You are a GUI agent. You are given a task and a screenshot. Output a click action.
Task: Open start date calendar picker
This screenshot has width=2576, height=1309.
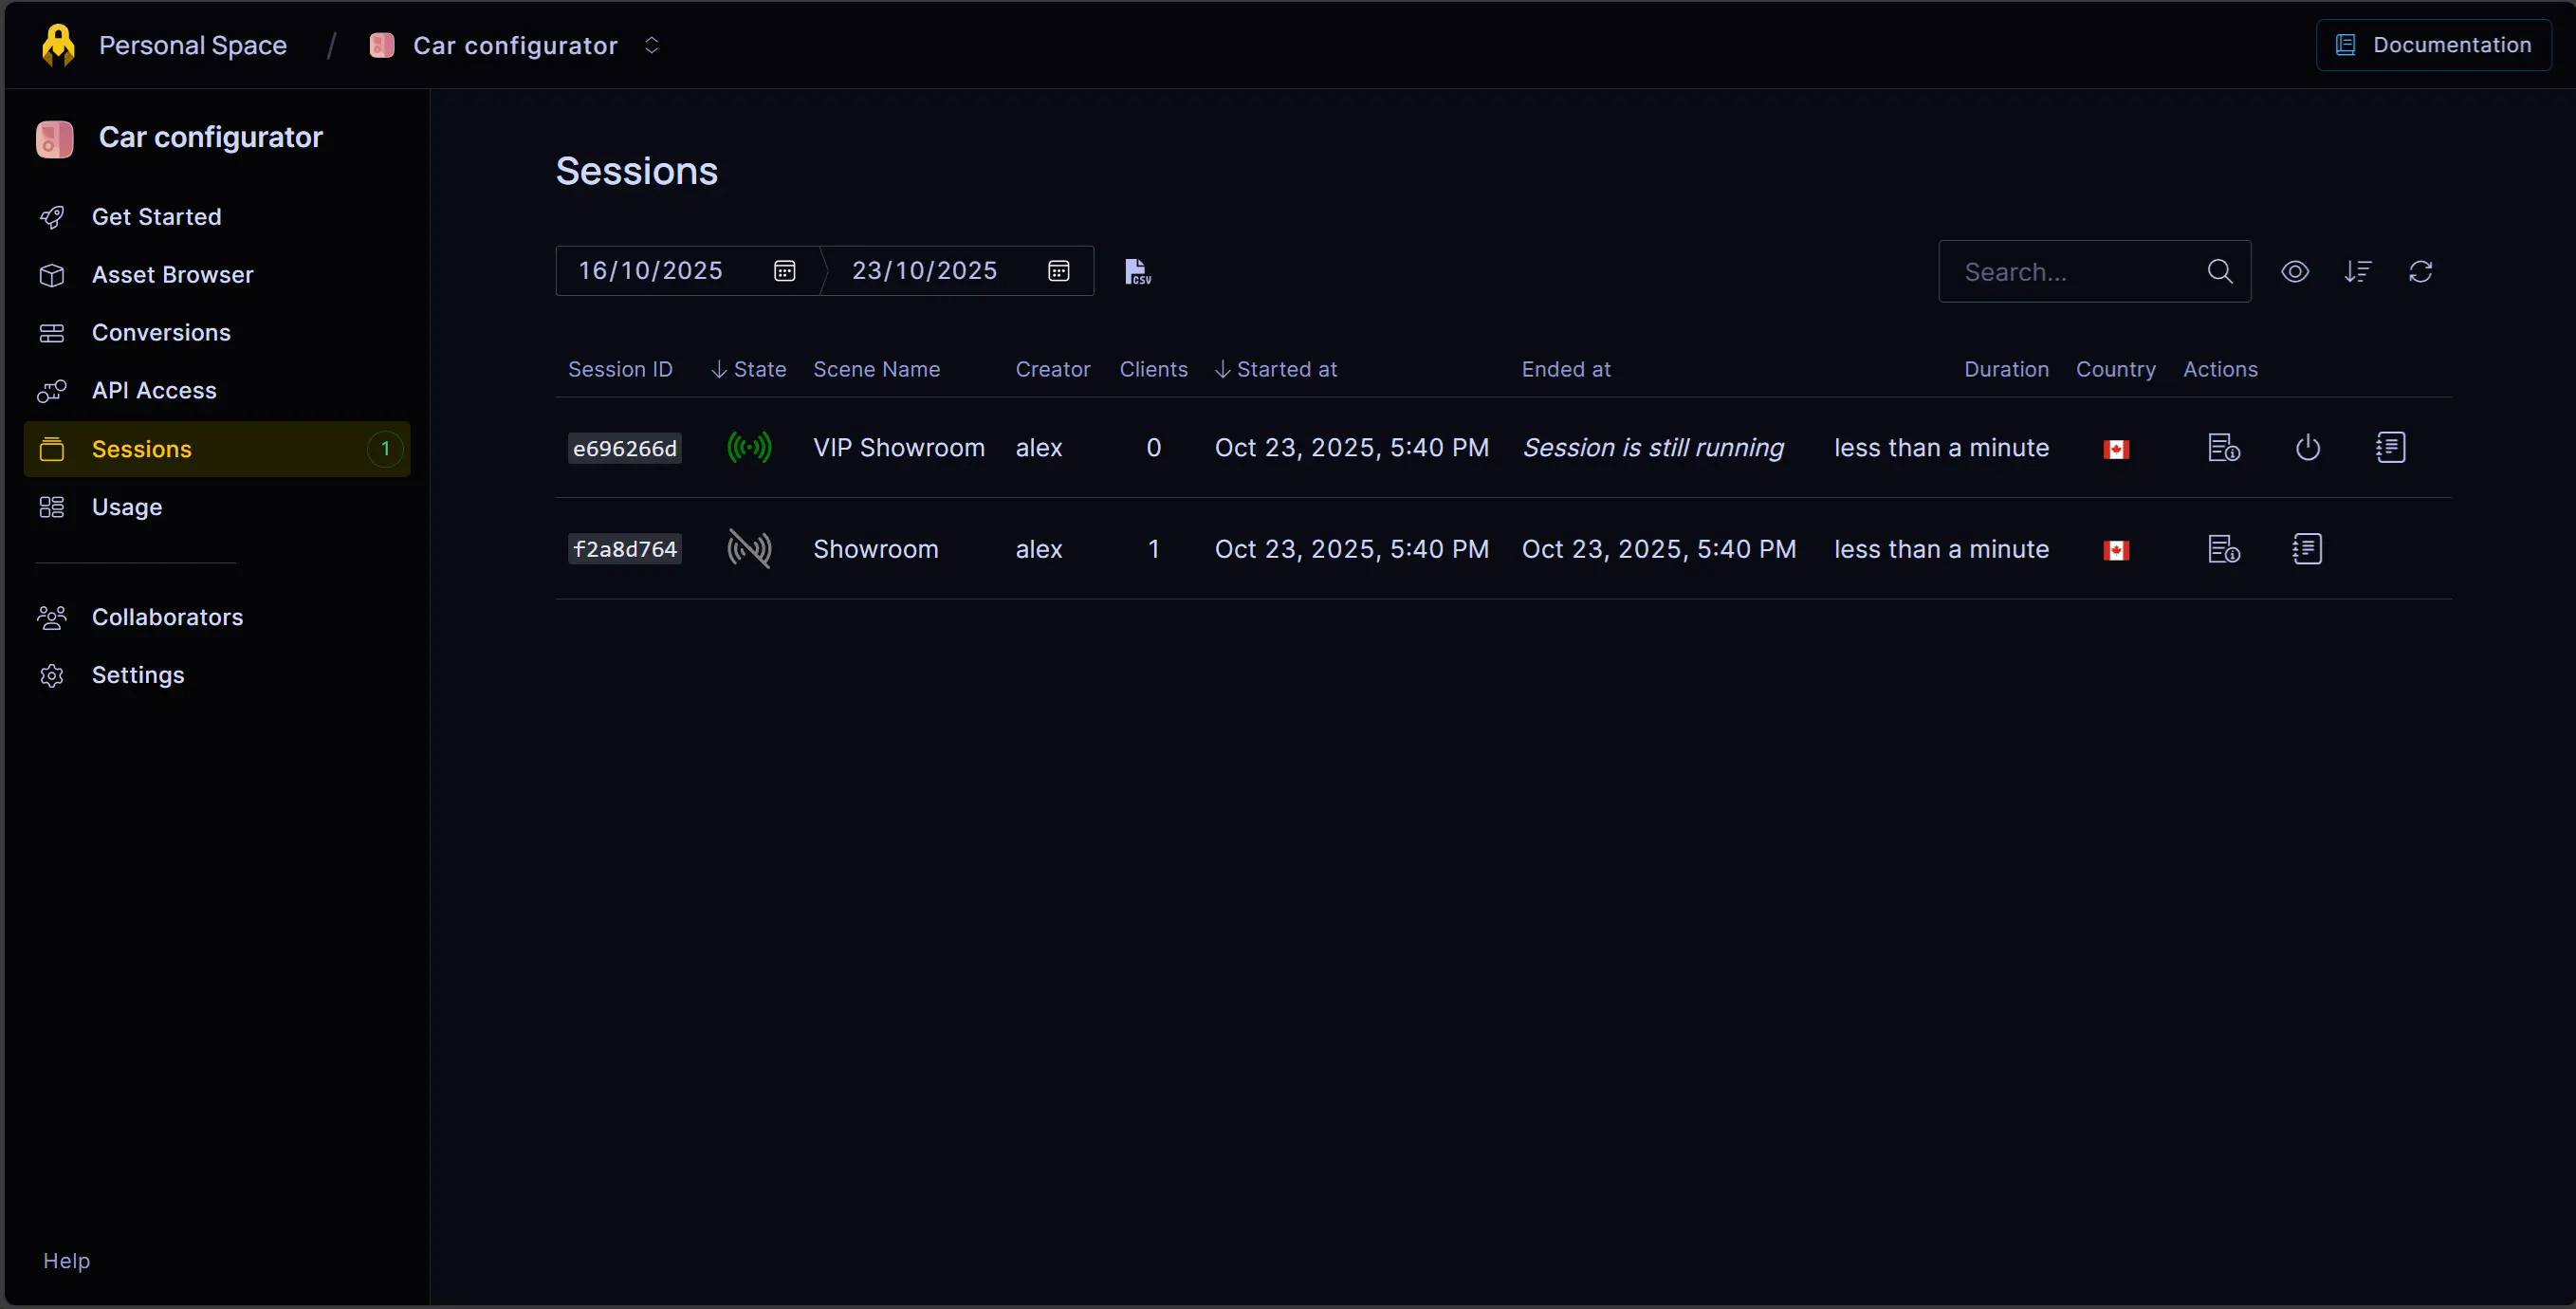click(x=784, y=271)
